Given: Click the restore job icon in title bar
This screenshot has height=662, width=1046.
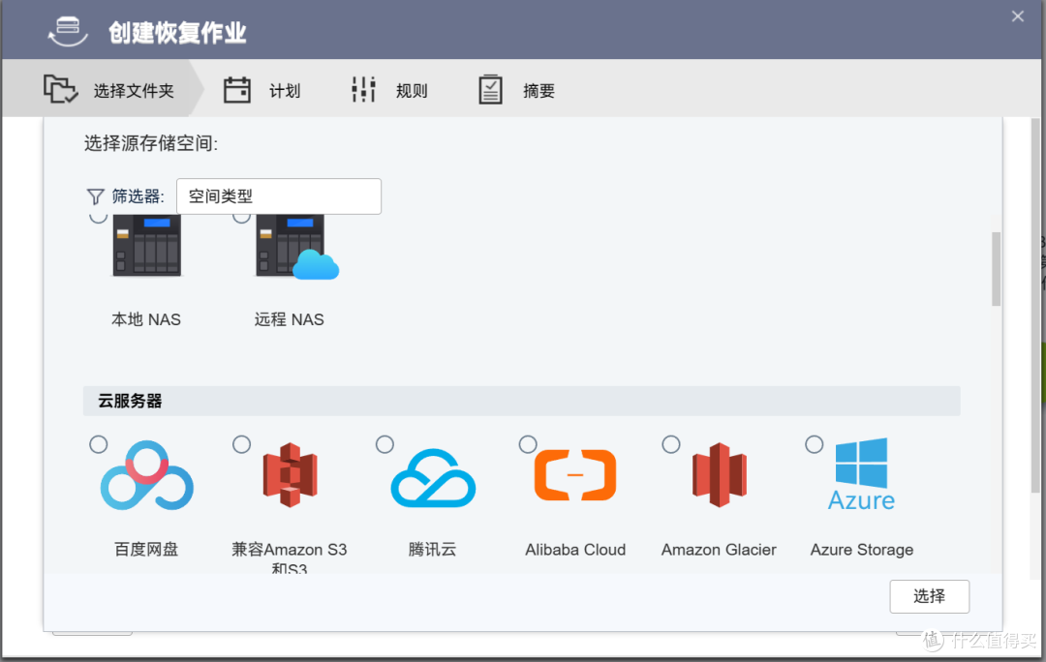Looking at the screenshot, I should coord(68,31).
